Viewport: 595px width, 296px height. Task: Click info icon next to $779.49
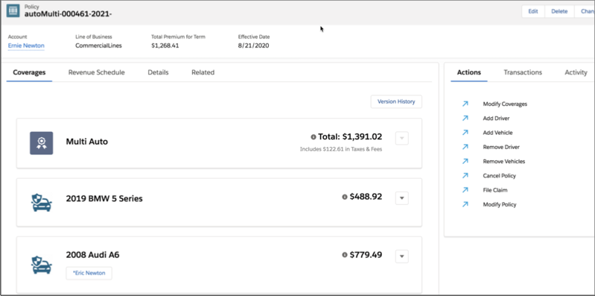345,254
